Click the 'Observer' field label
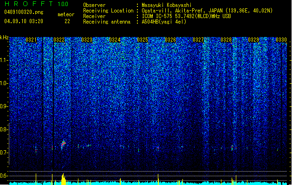 [94, 5]
